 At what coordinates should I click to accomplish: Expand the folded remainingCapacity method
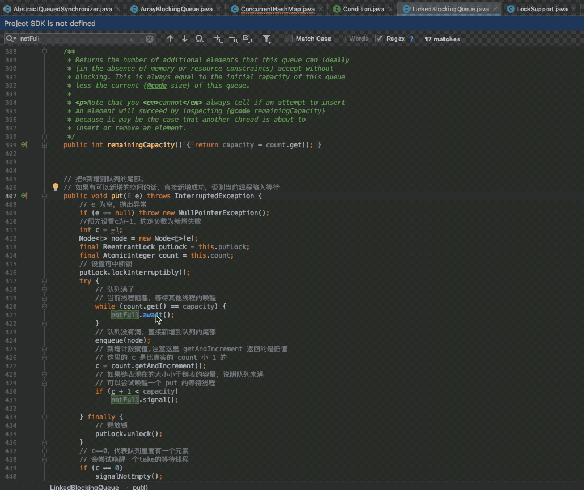(44, 145)
